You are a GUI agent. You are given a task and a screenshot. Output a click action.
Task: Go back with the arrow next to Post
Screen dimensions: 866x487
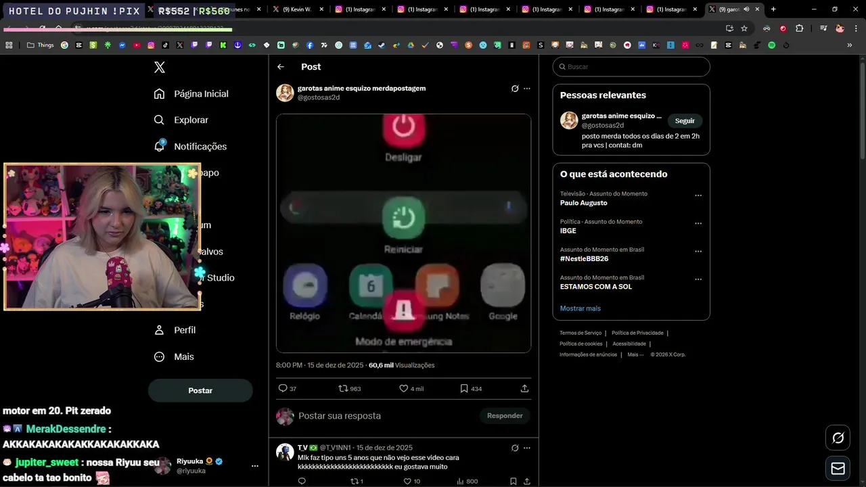(281, 67)
